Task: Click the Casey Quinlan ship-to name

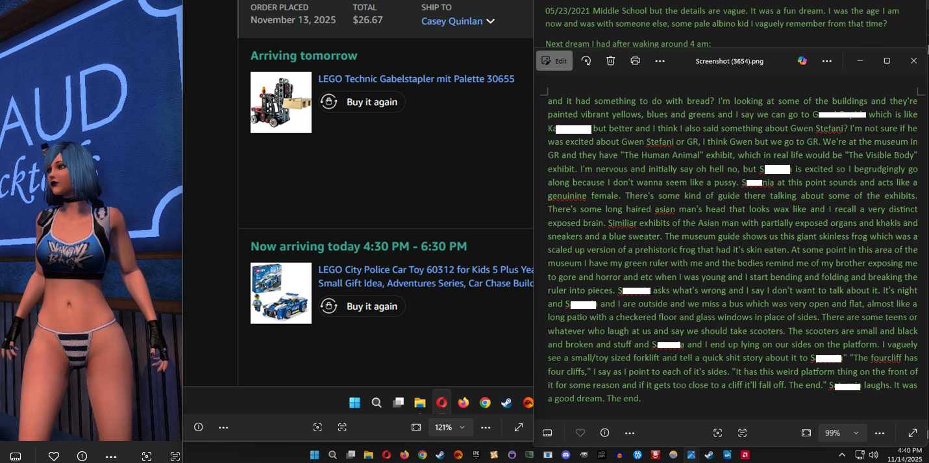Action: 452,21
